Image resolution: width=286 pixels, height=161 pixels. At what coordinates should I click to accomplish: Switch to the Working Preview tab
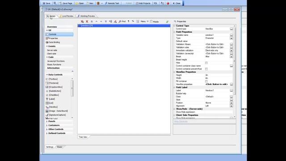click(86, 16)
